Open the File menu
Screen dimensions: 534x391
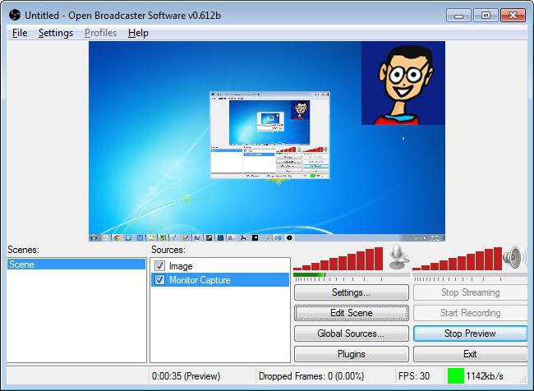tap(20, 33)
